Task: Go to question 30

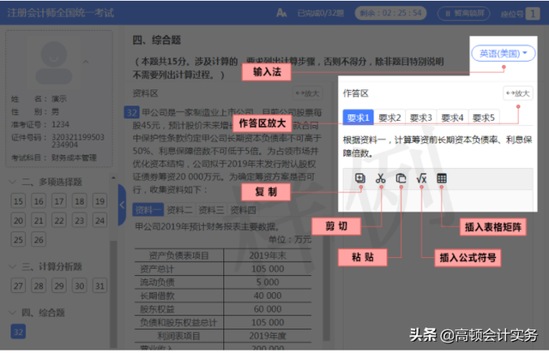Action: (x=79, y=286)
